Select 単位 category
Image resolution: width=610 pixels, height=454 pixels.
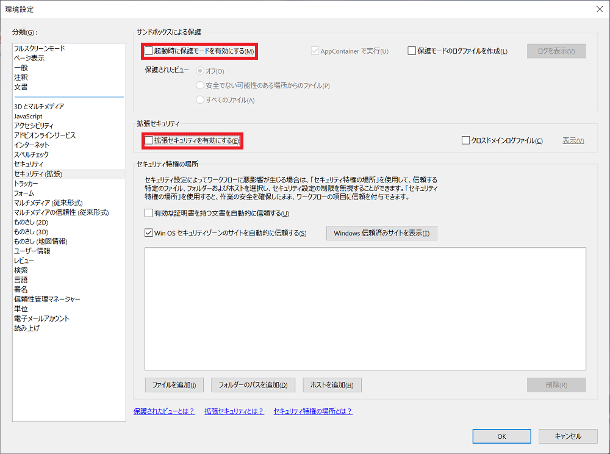[21, 309]
